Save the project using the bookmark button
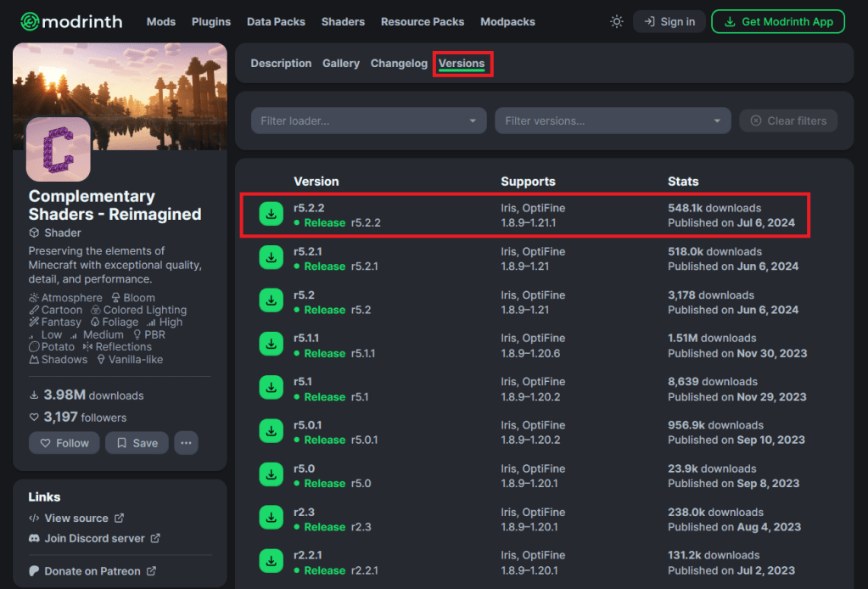Image resolution: width=868 pixels, height=589 pixels. (137, 443)
